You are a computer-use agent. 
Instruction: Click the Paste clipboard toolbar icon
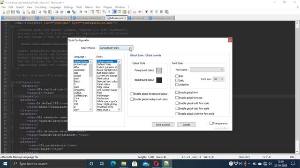click(x=50, y=12)
